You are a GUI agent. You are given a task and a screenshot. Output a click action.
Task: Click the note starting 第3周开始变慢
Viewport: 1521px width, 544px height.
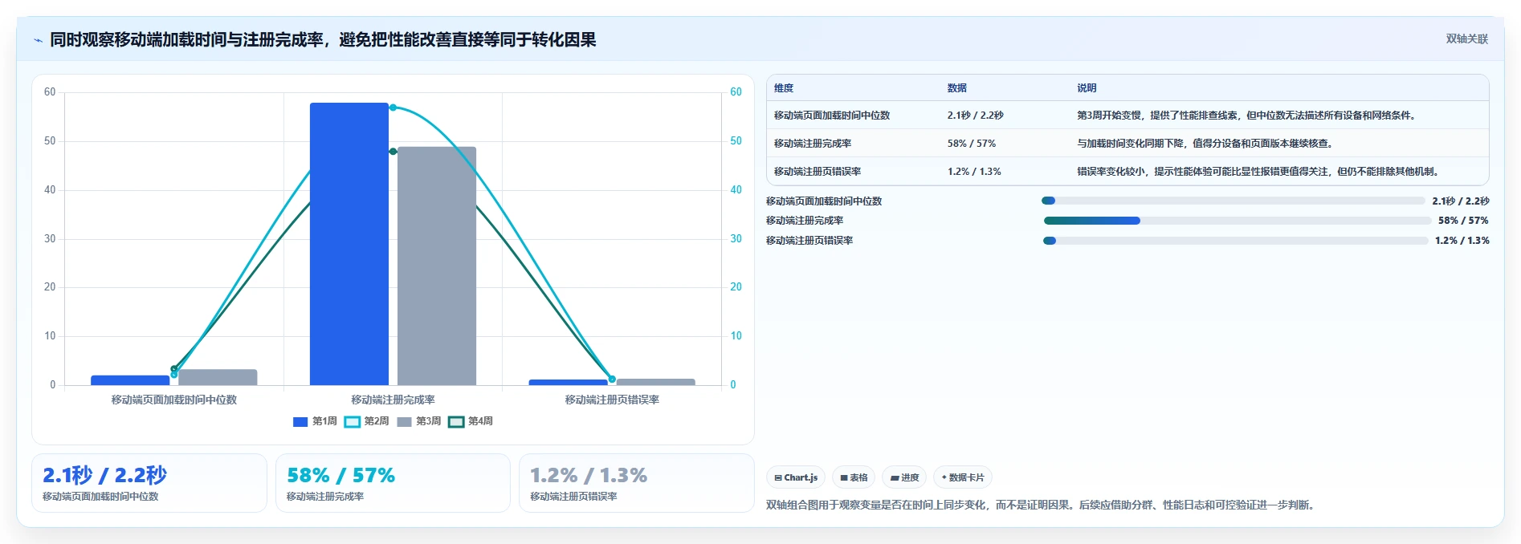(1247, 116)
